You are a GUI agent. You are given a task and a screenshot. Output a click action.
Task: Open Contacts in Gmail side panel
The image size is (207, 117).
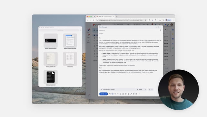173,43
